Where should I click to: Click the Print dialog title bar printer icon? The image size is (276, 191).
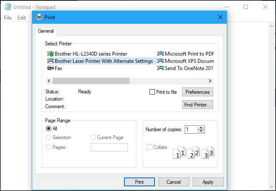point(39,17)
